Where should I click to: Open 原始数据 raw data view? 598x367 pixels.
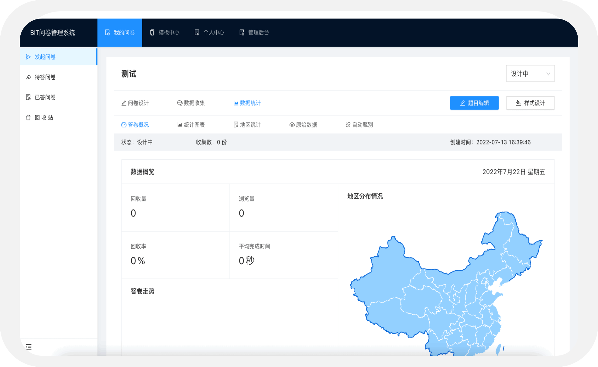(x=307, y=125)
